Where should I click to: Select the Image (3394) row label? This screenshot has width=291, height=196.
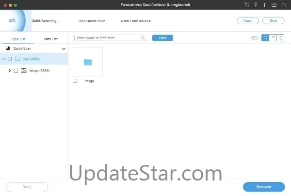(x=39, y=70)
